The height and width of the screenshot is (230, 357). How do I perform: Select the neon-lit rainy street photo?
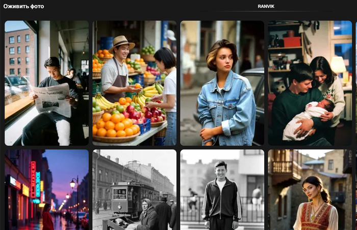(47, 190)
